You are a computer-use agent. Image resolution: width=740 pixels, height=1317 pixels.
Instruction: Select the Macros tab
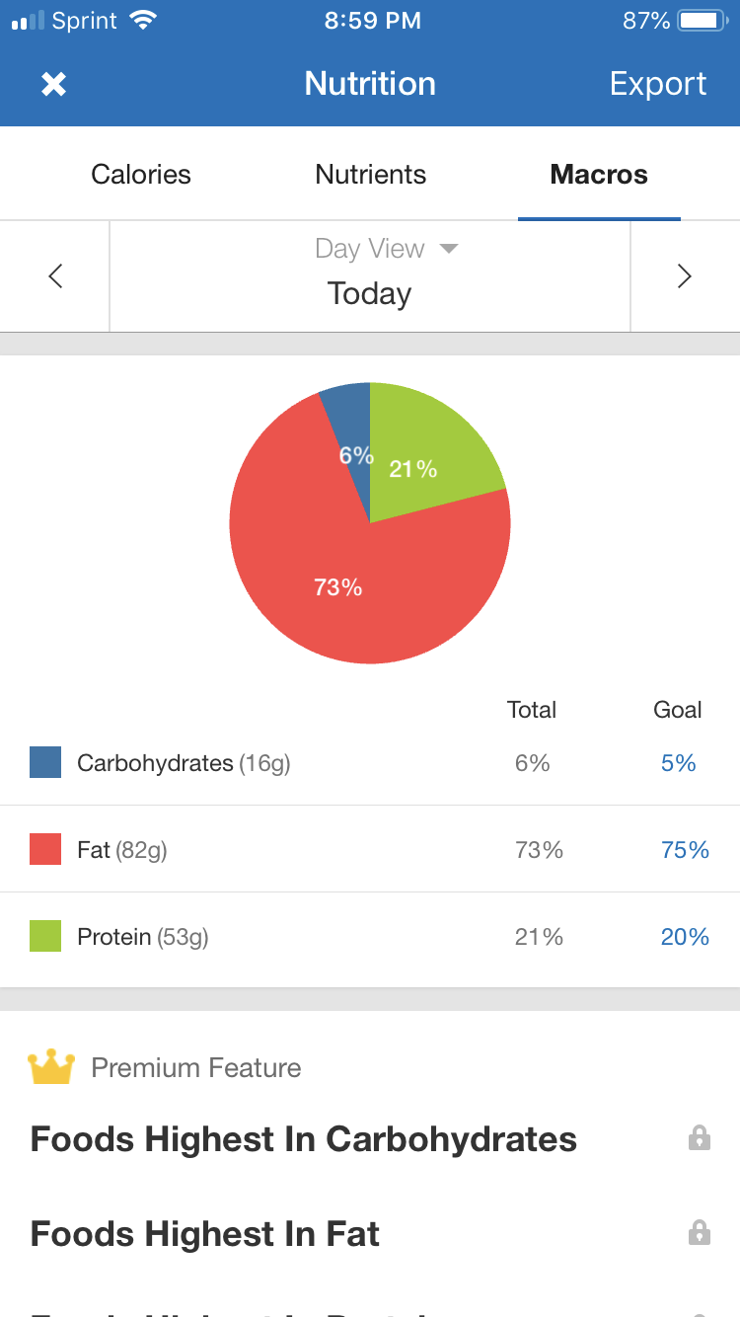599,174
